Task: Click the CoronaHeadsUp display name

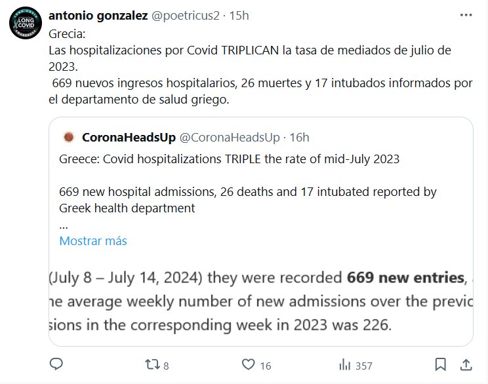Action: point(128,137)
